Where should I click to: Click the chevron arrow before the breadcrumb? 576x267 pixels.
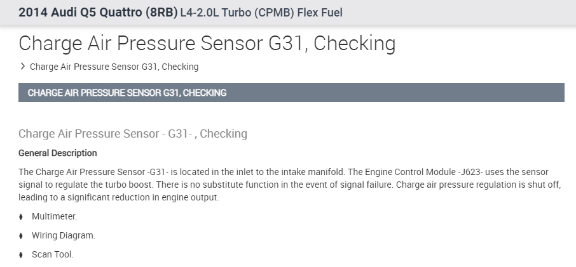coord(23,66)
